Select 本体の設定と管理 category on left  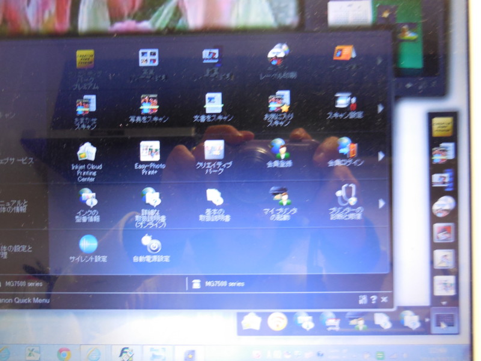16,251
